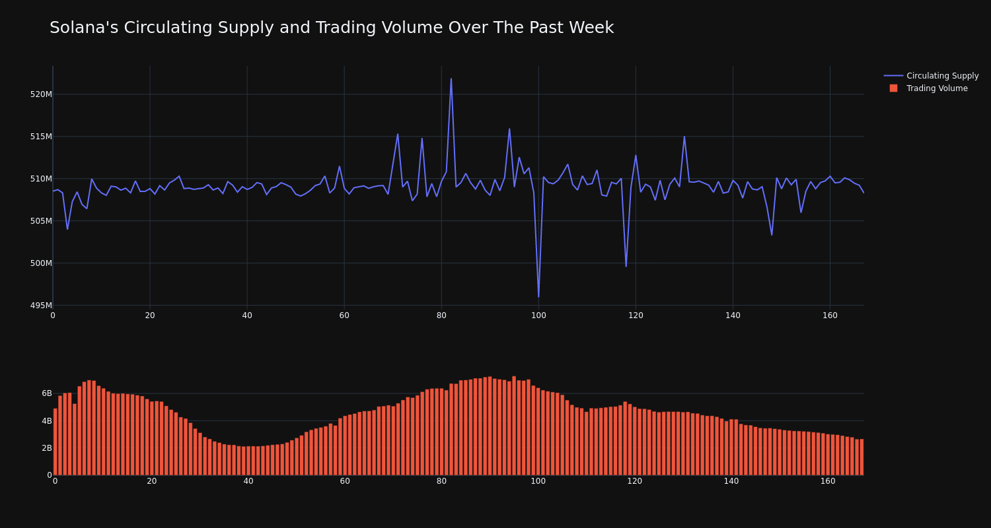Viewport: 991px width, 528px height.
Task: Click the 100 tick on volume x-axis
Action: pos(538,481)
